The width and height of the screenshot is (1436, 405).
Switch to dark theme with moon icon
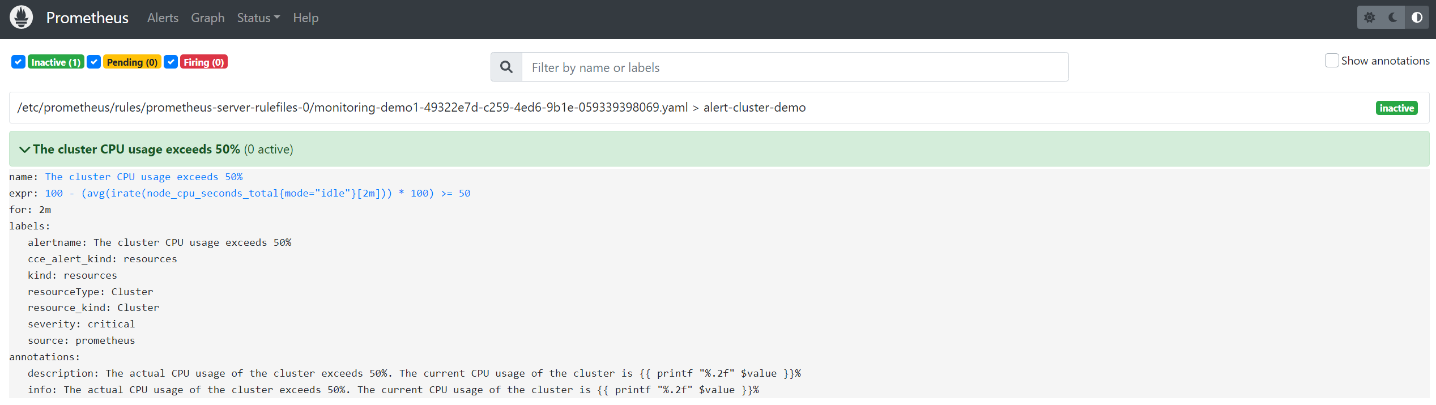(1393, 18)
